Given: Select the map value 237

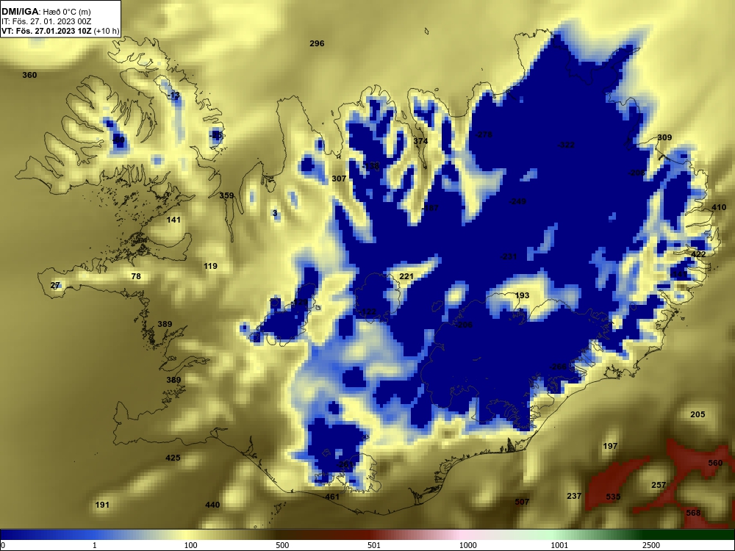Looking at the screenshot, I should click(574, 496).
